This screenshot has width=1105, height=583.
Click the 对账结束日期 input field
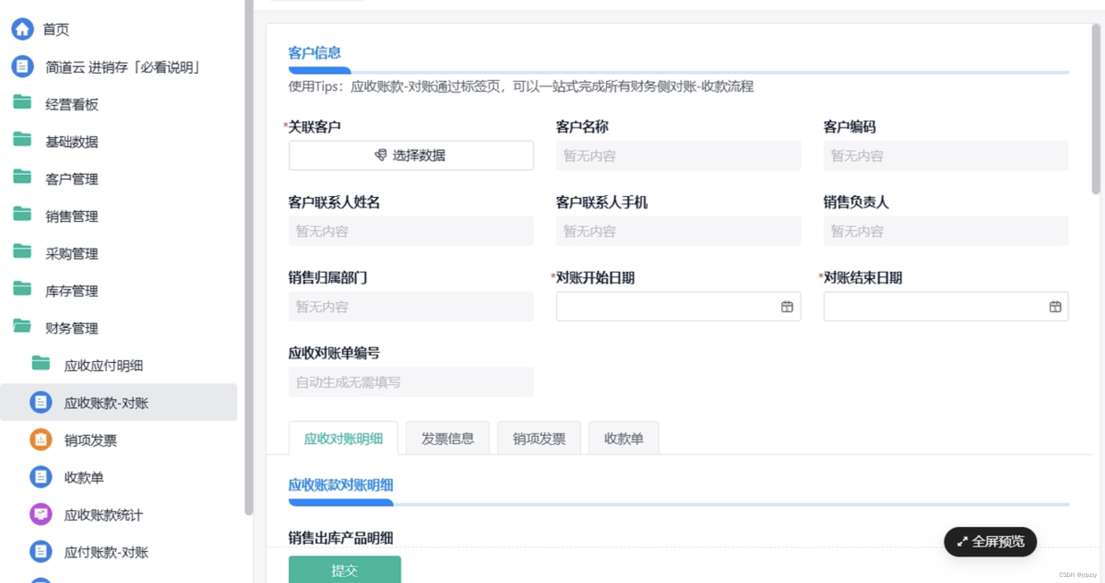[946, 306]
